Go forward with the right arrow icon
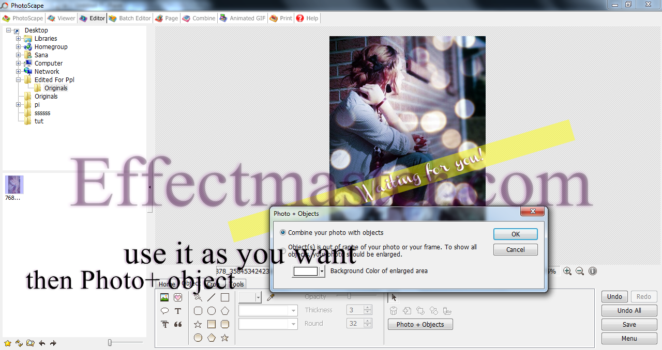This screenshot has height=350, width=662. coord(53,343)
